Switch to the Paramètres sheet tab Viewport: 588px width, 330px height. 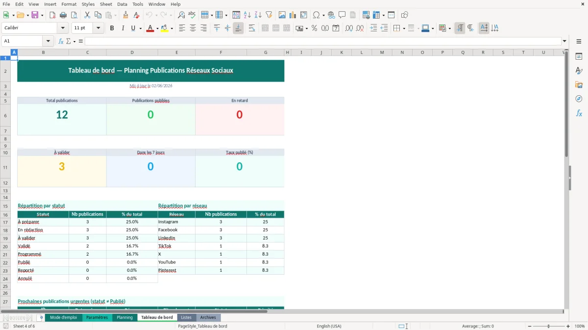(x=97, y=317)
